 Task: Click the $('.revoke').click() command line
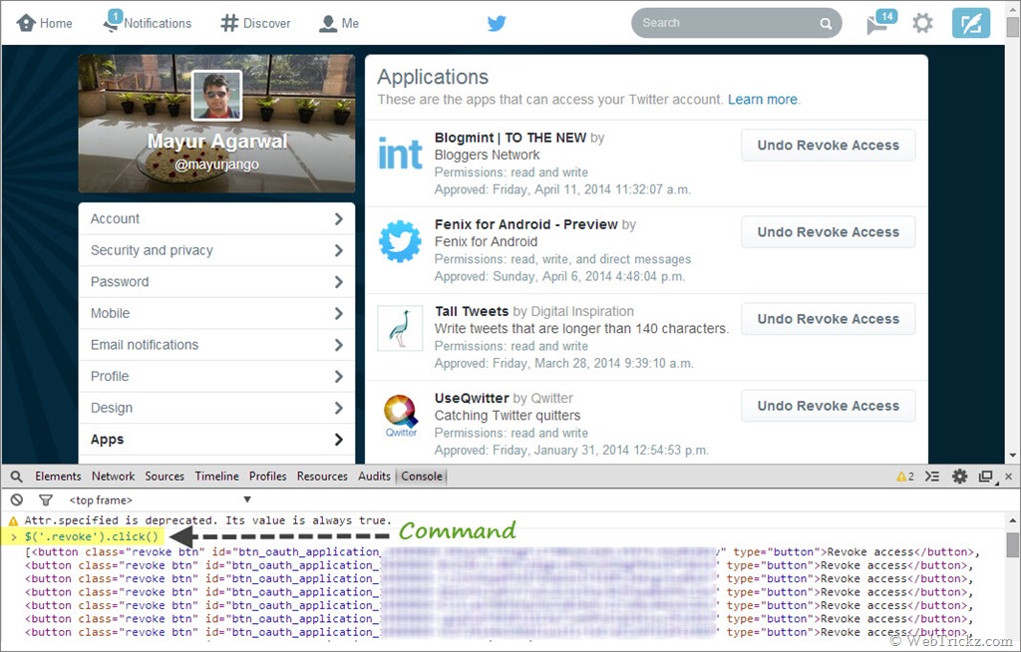click(91, 536)
